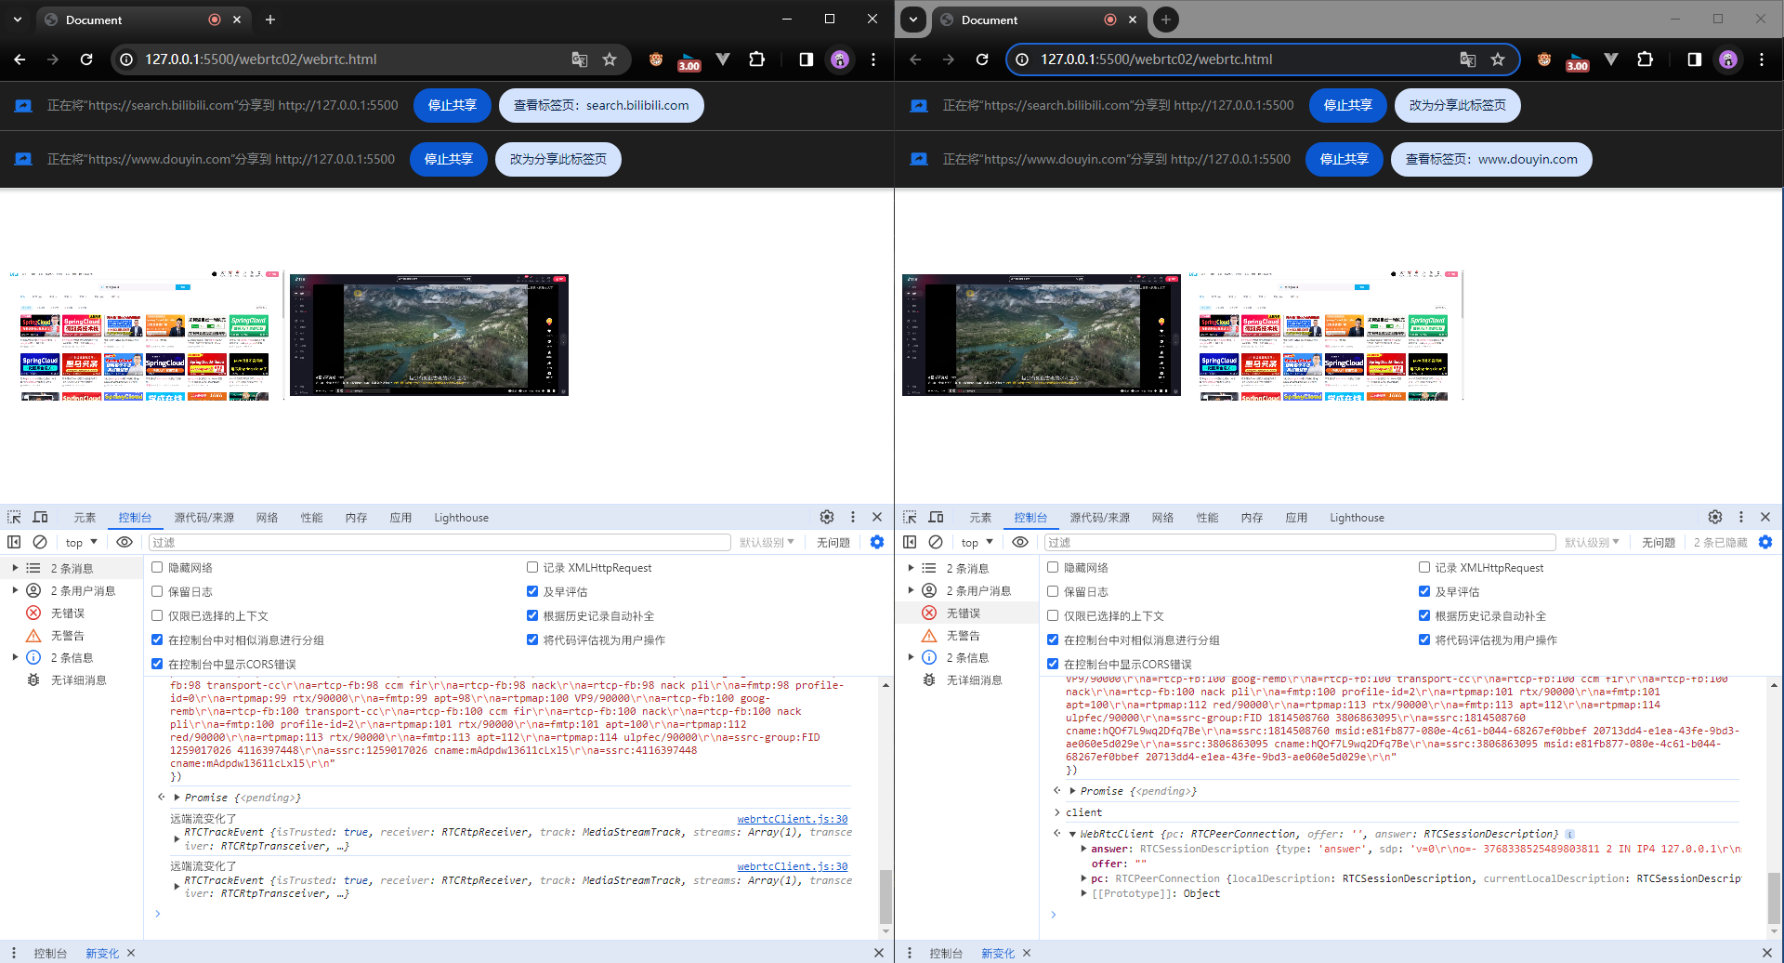Switch to 源代码/来源 tab in the right DevTools

(x=1100, y=518)
